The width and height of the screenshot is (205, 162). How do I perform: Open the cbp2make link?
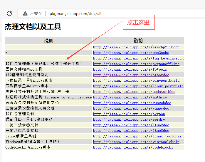click(131, 53)
